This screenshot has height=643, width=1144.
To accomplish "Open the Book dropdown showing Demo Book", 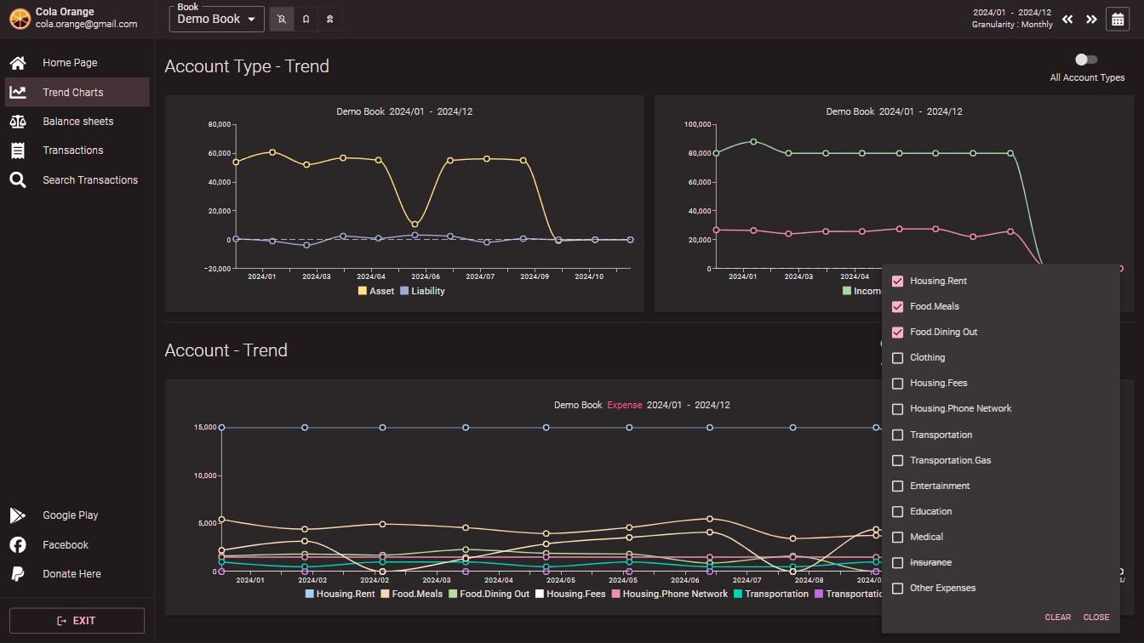I will (x=217, y=19).
